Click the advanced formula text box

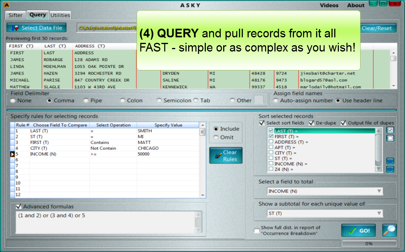(105, 222)
